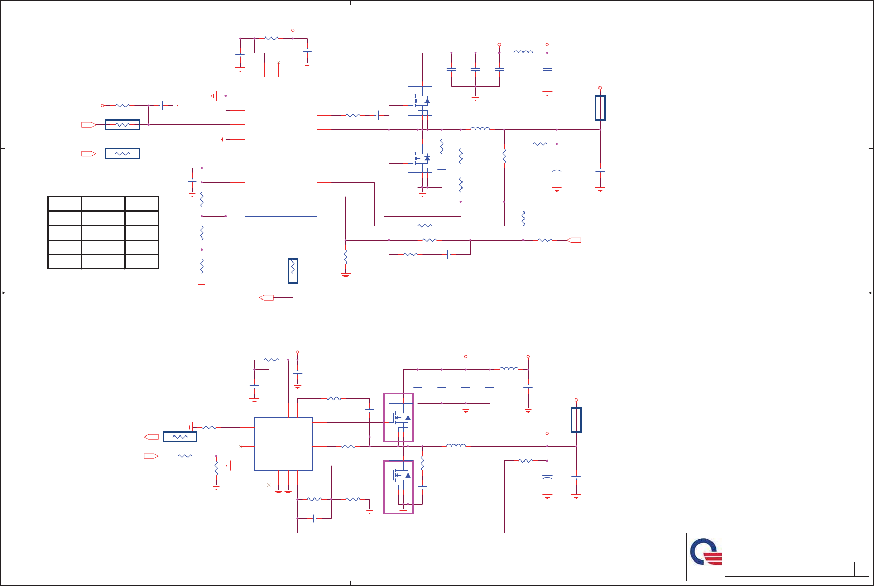
Task: Click the output inductor between bottom circuit MOSFETs
Action: coord(456,445)
